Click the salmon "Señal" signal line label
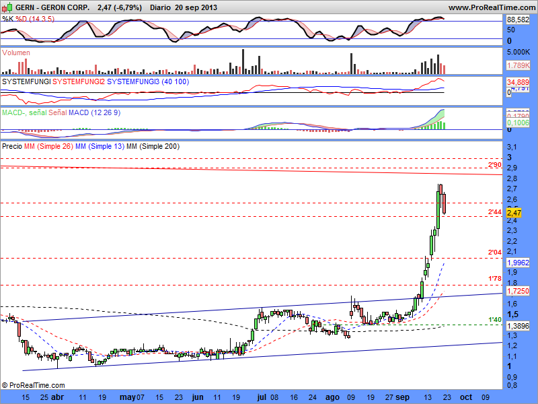The height and width of the screenshot is (404, 538). pos(58,112)
